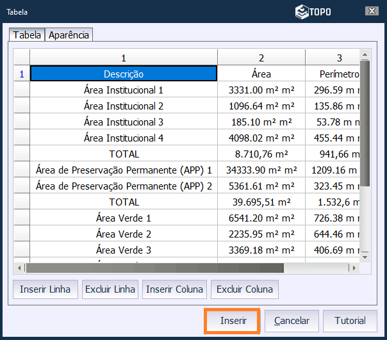
Task: Open the Tutorial button
Action: click(350, 321)
